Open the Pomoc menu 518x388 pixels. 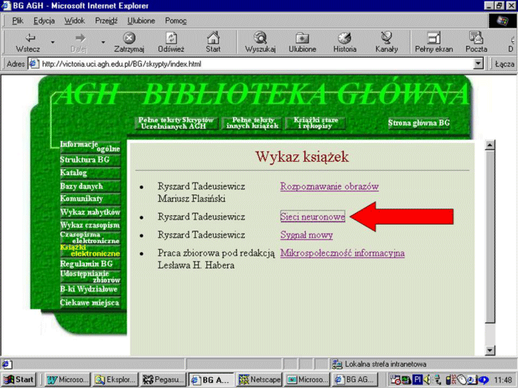click(x=176, y=21)
